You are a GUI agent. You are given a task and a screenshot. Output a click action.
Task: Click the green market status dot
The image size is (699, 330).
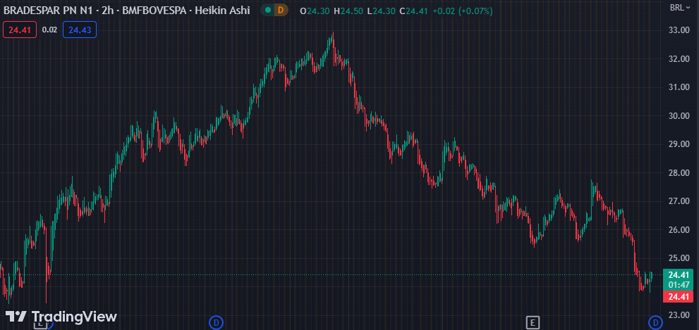268,11
